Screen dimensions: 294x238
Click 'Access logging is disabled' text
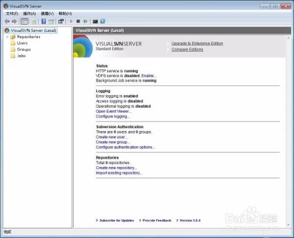[119, 101]
